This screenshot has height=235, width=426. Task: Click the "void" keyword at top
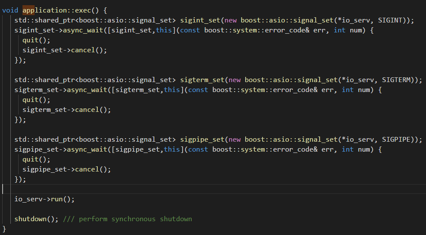tap(10, 10)
